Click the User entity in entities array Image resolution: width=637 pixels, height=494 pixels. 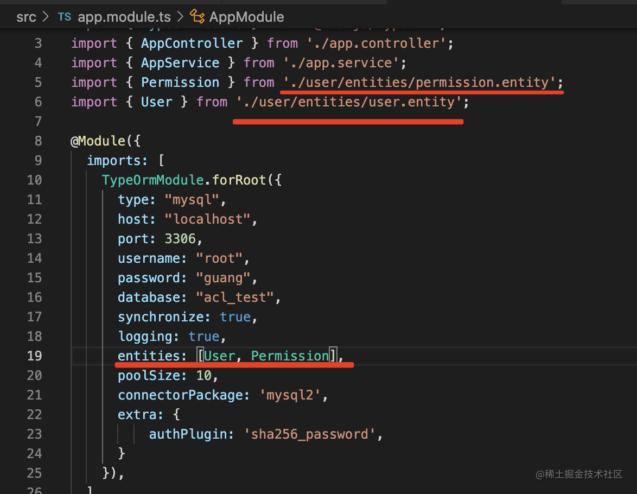point(219,356)
